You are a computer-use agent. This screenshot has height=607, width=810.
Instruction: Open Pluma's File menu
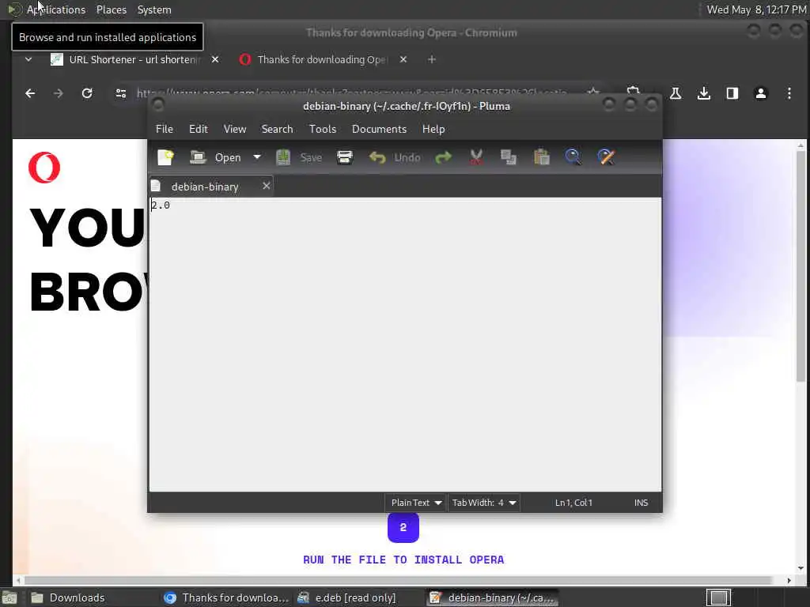(165, 129)
